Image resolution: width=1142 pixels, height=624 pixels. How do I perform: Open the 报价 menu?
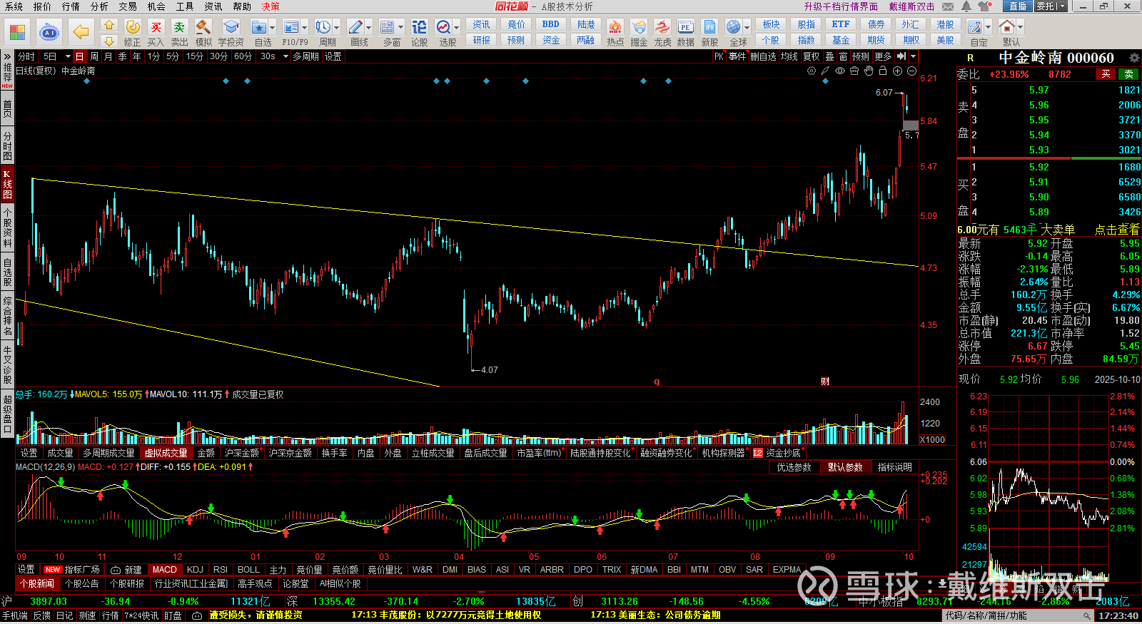(42, 6)
